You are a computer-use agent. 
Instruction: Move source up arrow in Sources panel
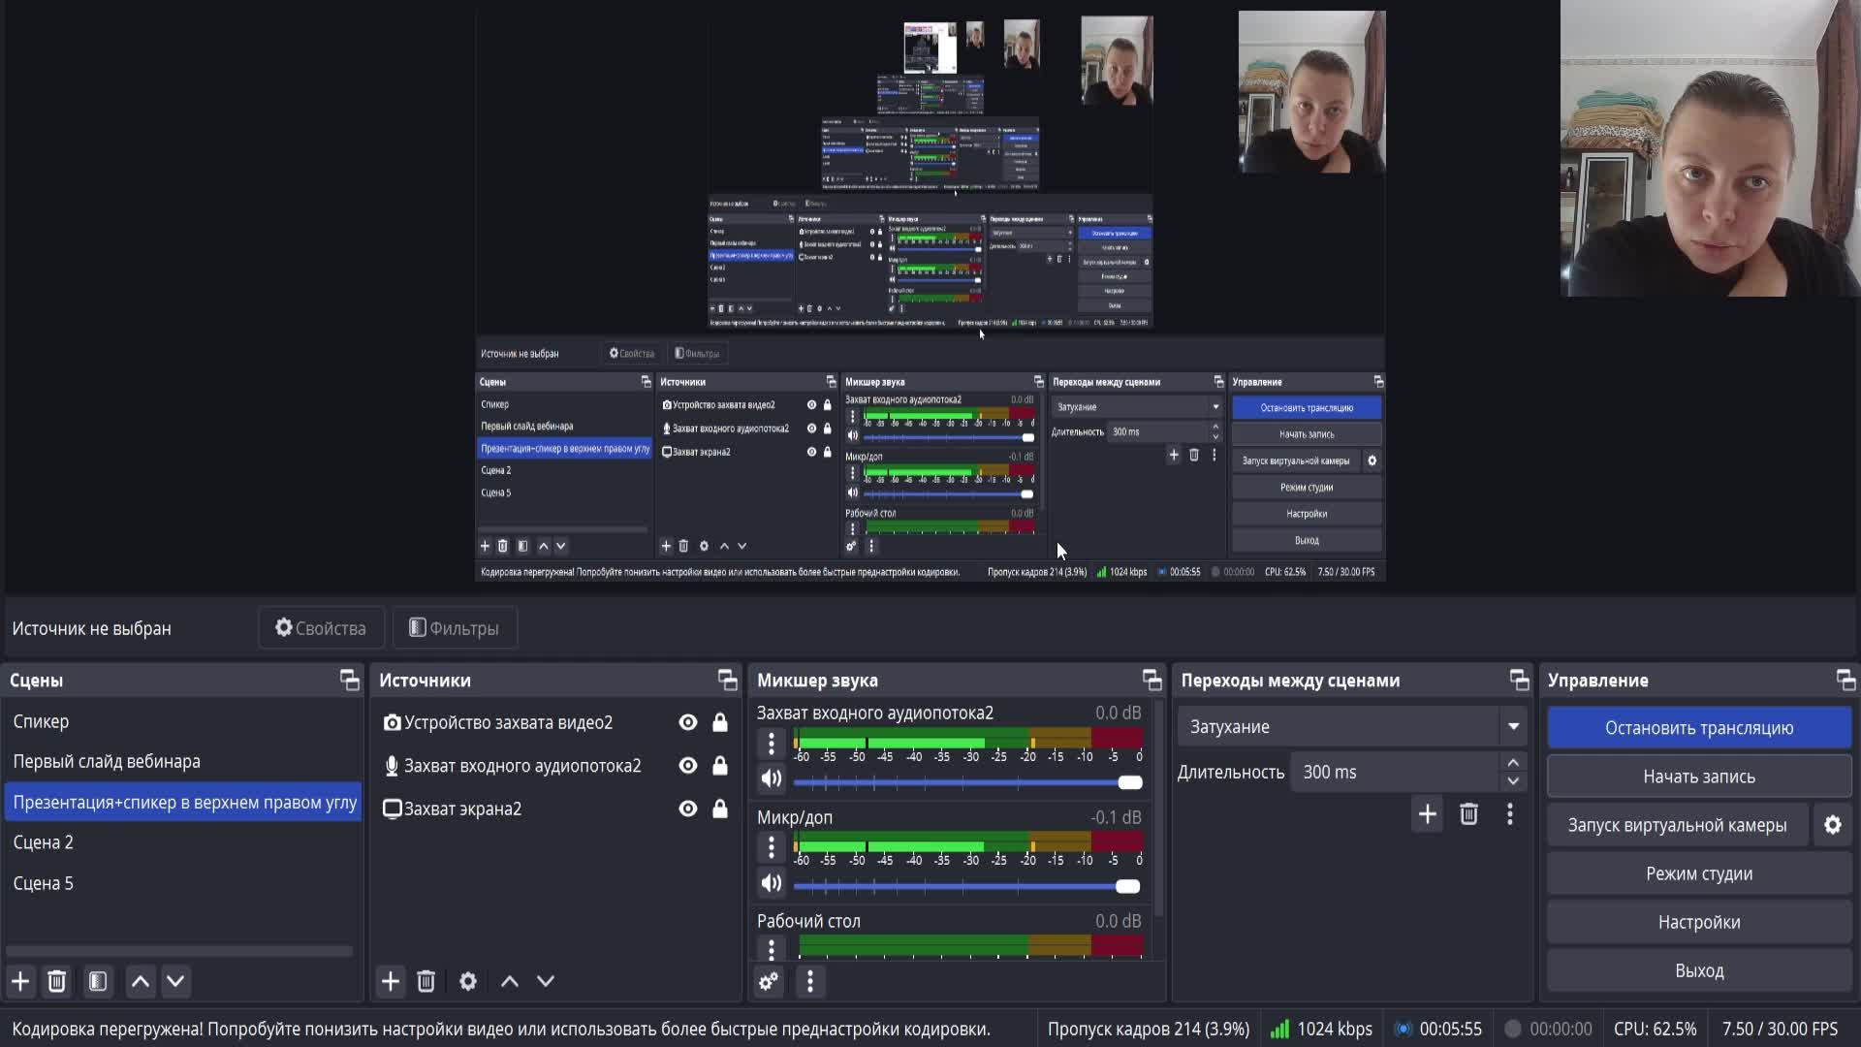pyautogui.click(x=510, y=981)
